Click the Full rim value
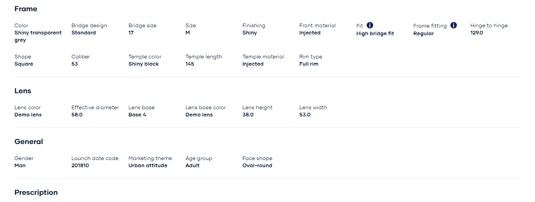This screenshot has height=202, width=535. (309, 64)
